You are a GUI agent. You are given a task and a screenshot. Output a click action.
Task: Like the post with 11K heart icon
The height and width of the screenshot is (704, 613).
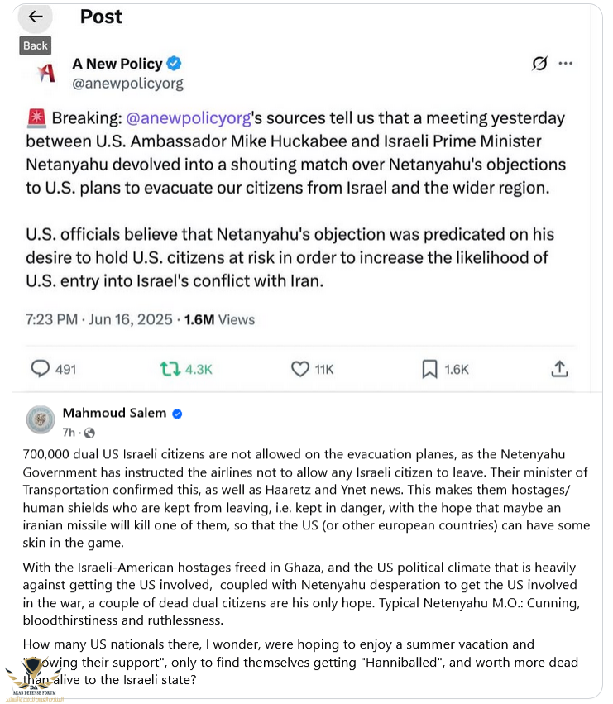click(300, 369)
